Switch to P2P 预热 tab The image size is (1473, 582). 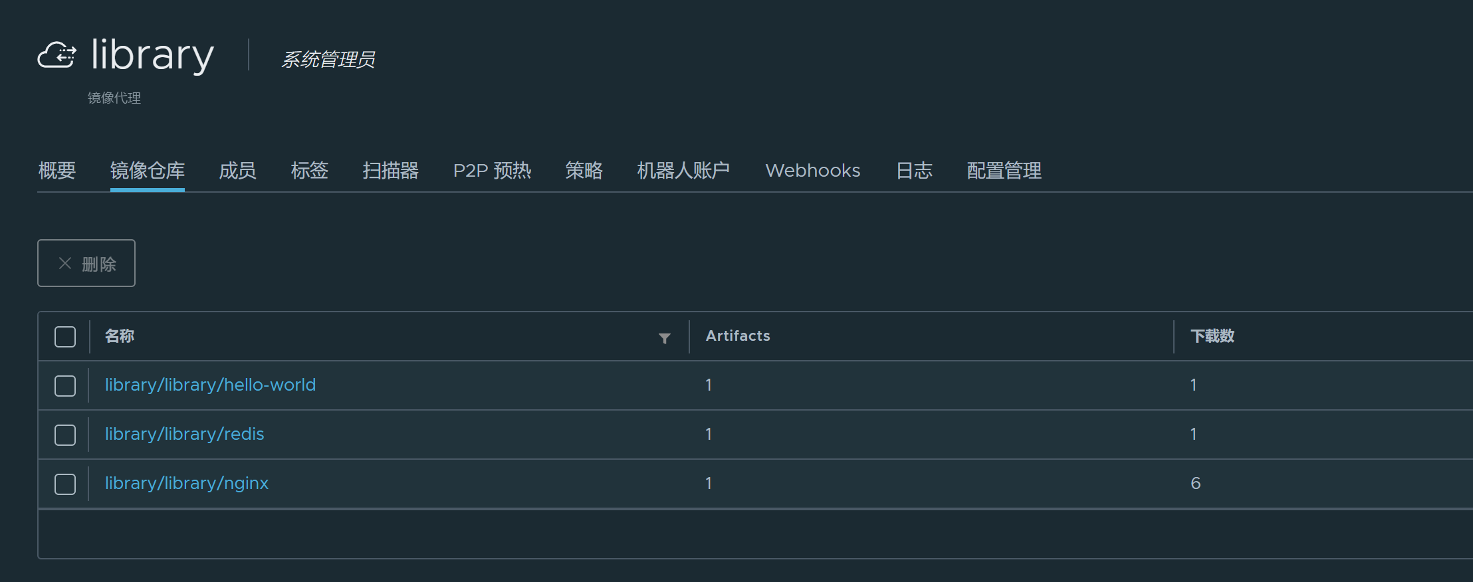(492, 171)
